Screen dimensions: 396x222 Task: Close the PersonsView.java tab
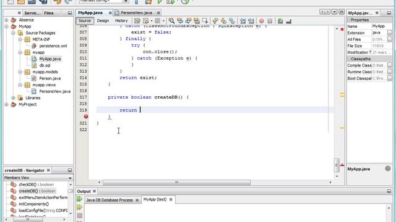point(158,12)
